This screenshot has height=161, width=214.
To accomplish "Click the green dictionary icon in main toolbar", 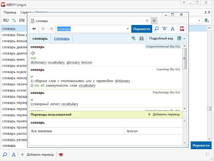I will point(207,20).
